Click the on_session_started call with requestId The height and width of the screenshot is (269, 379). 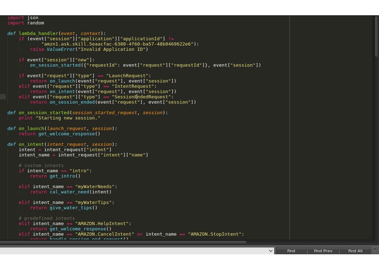(x=145, y=65)
